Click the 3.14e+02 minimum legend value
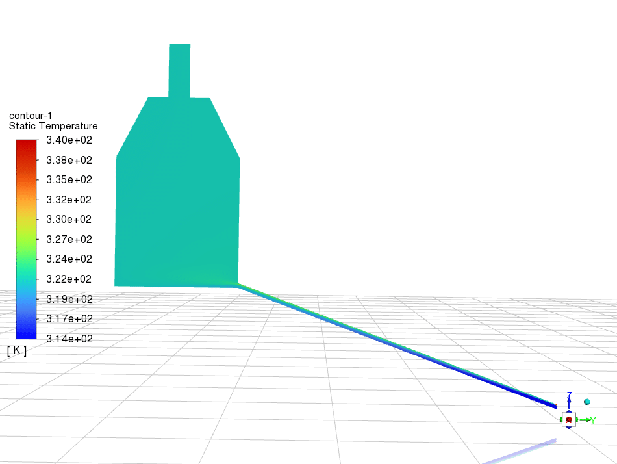 [x=69, y=339]
